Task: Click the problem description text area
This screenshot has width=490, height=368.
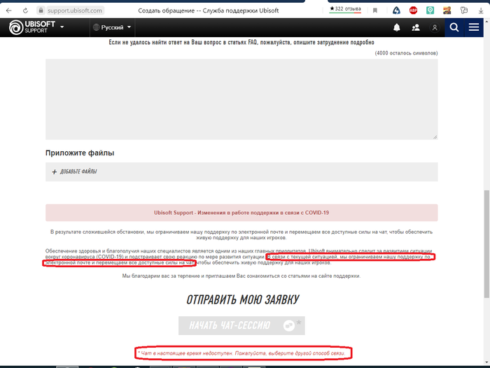Action: click(241, 99)
